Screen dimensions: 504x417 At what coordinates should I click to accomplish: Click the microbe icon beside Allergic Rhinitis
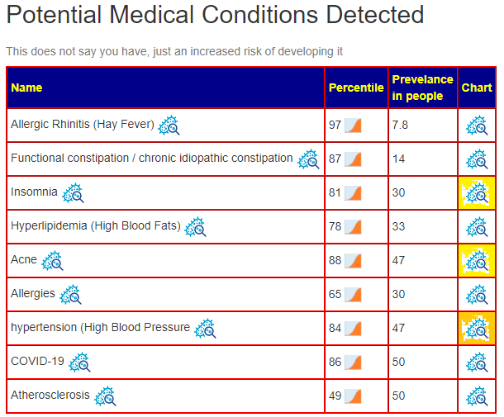[169, 126]
